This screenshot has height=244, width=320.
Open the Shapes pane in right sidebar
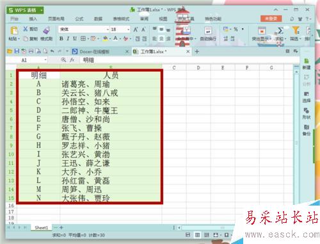click(x=307, y=113)
